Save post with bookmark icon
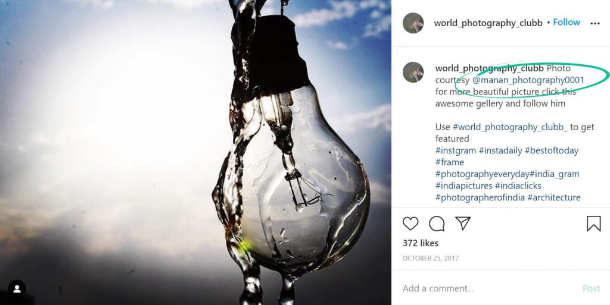The image size is (610, 305). (x=594, y=224)
